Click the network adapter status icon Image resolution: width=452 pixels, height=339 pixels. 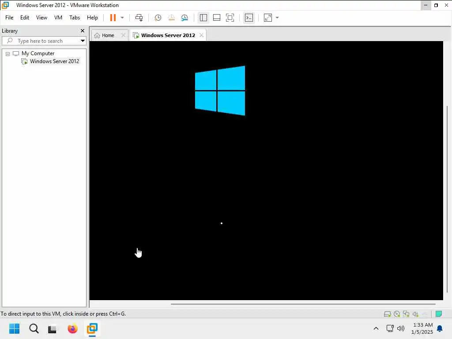click(406, 314)
